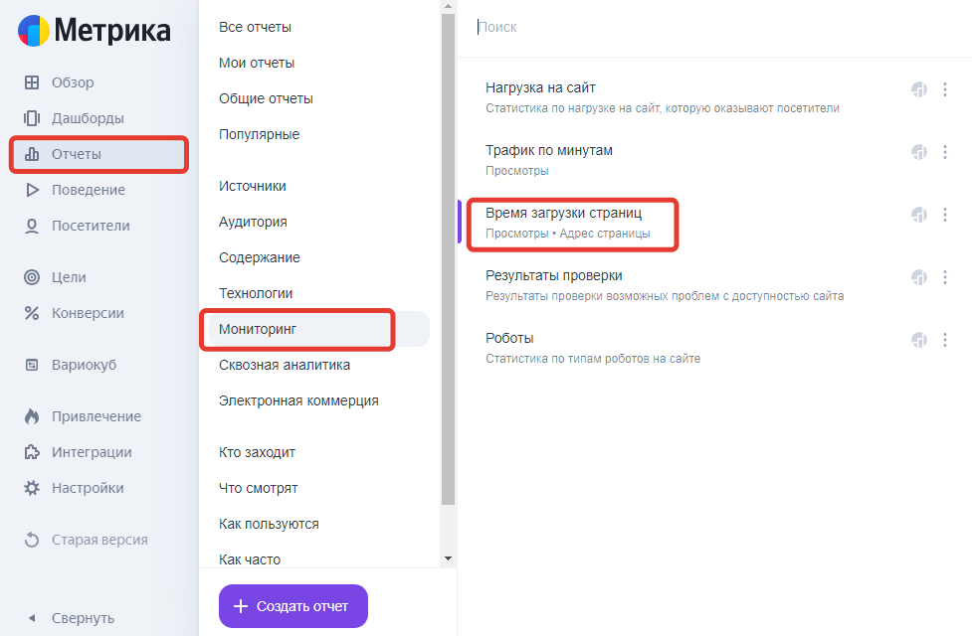Click the Посетители person icon
The width and height of the screenshot is (972, 636).
click(32, 226)
